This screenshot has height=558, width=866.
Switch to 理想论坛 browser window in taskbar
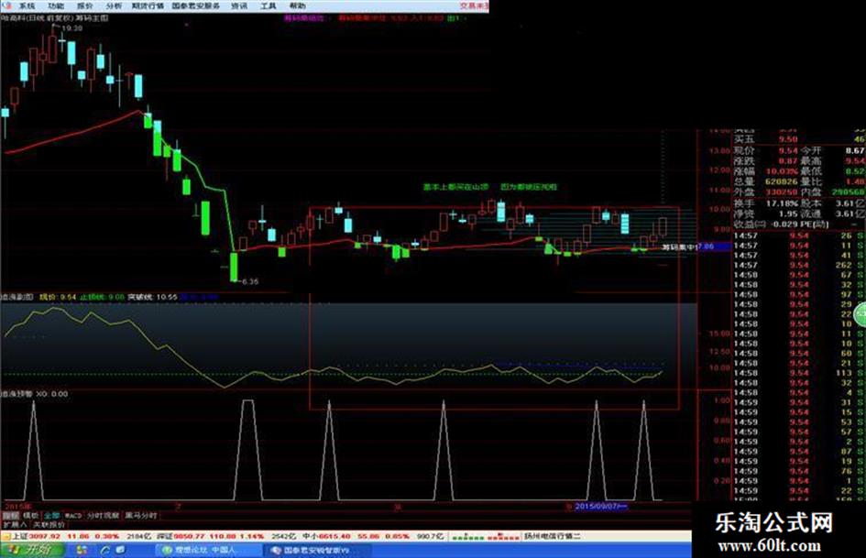pyautogui.click(x=209, y=551)
